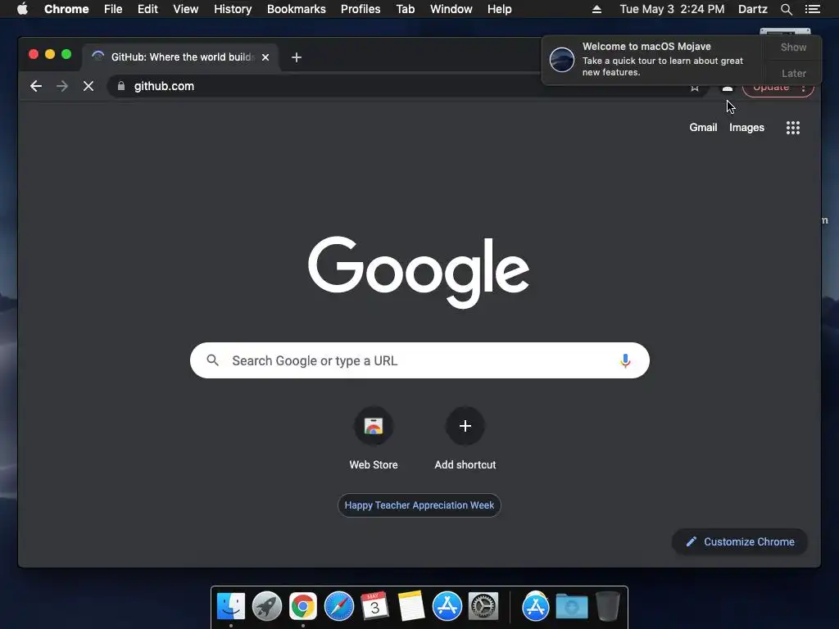Viewport: 839px width, 629px height.
Task: Open the File menu
Action: 113,9
